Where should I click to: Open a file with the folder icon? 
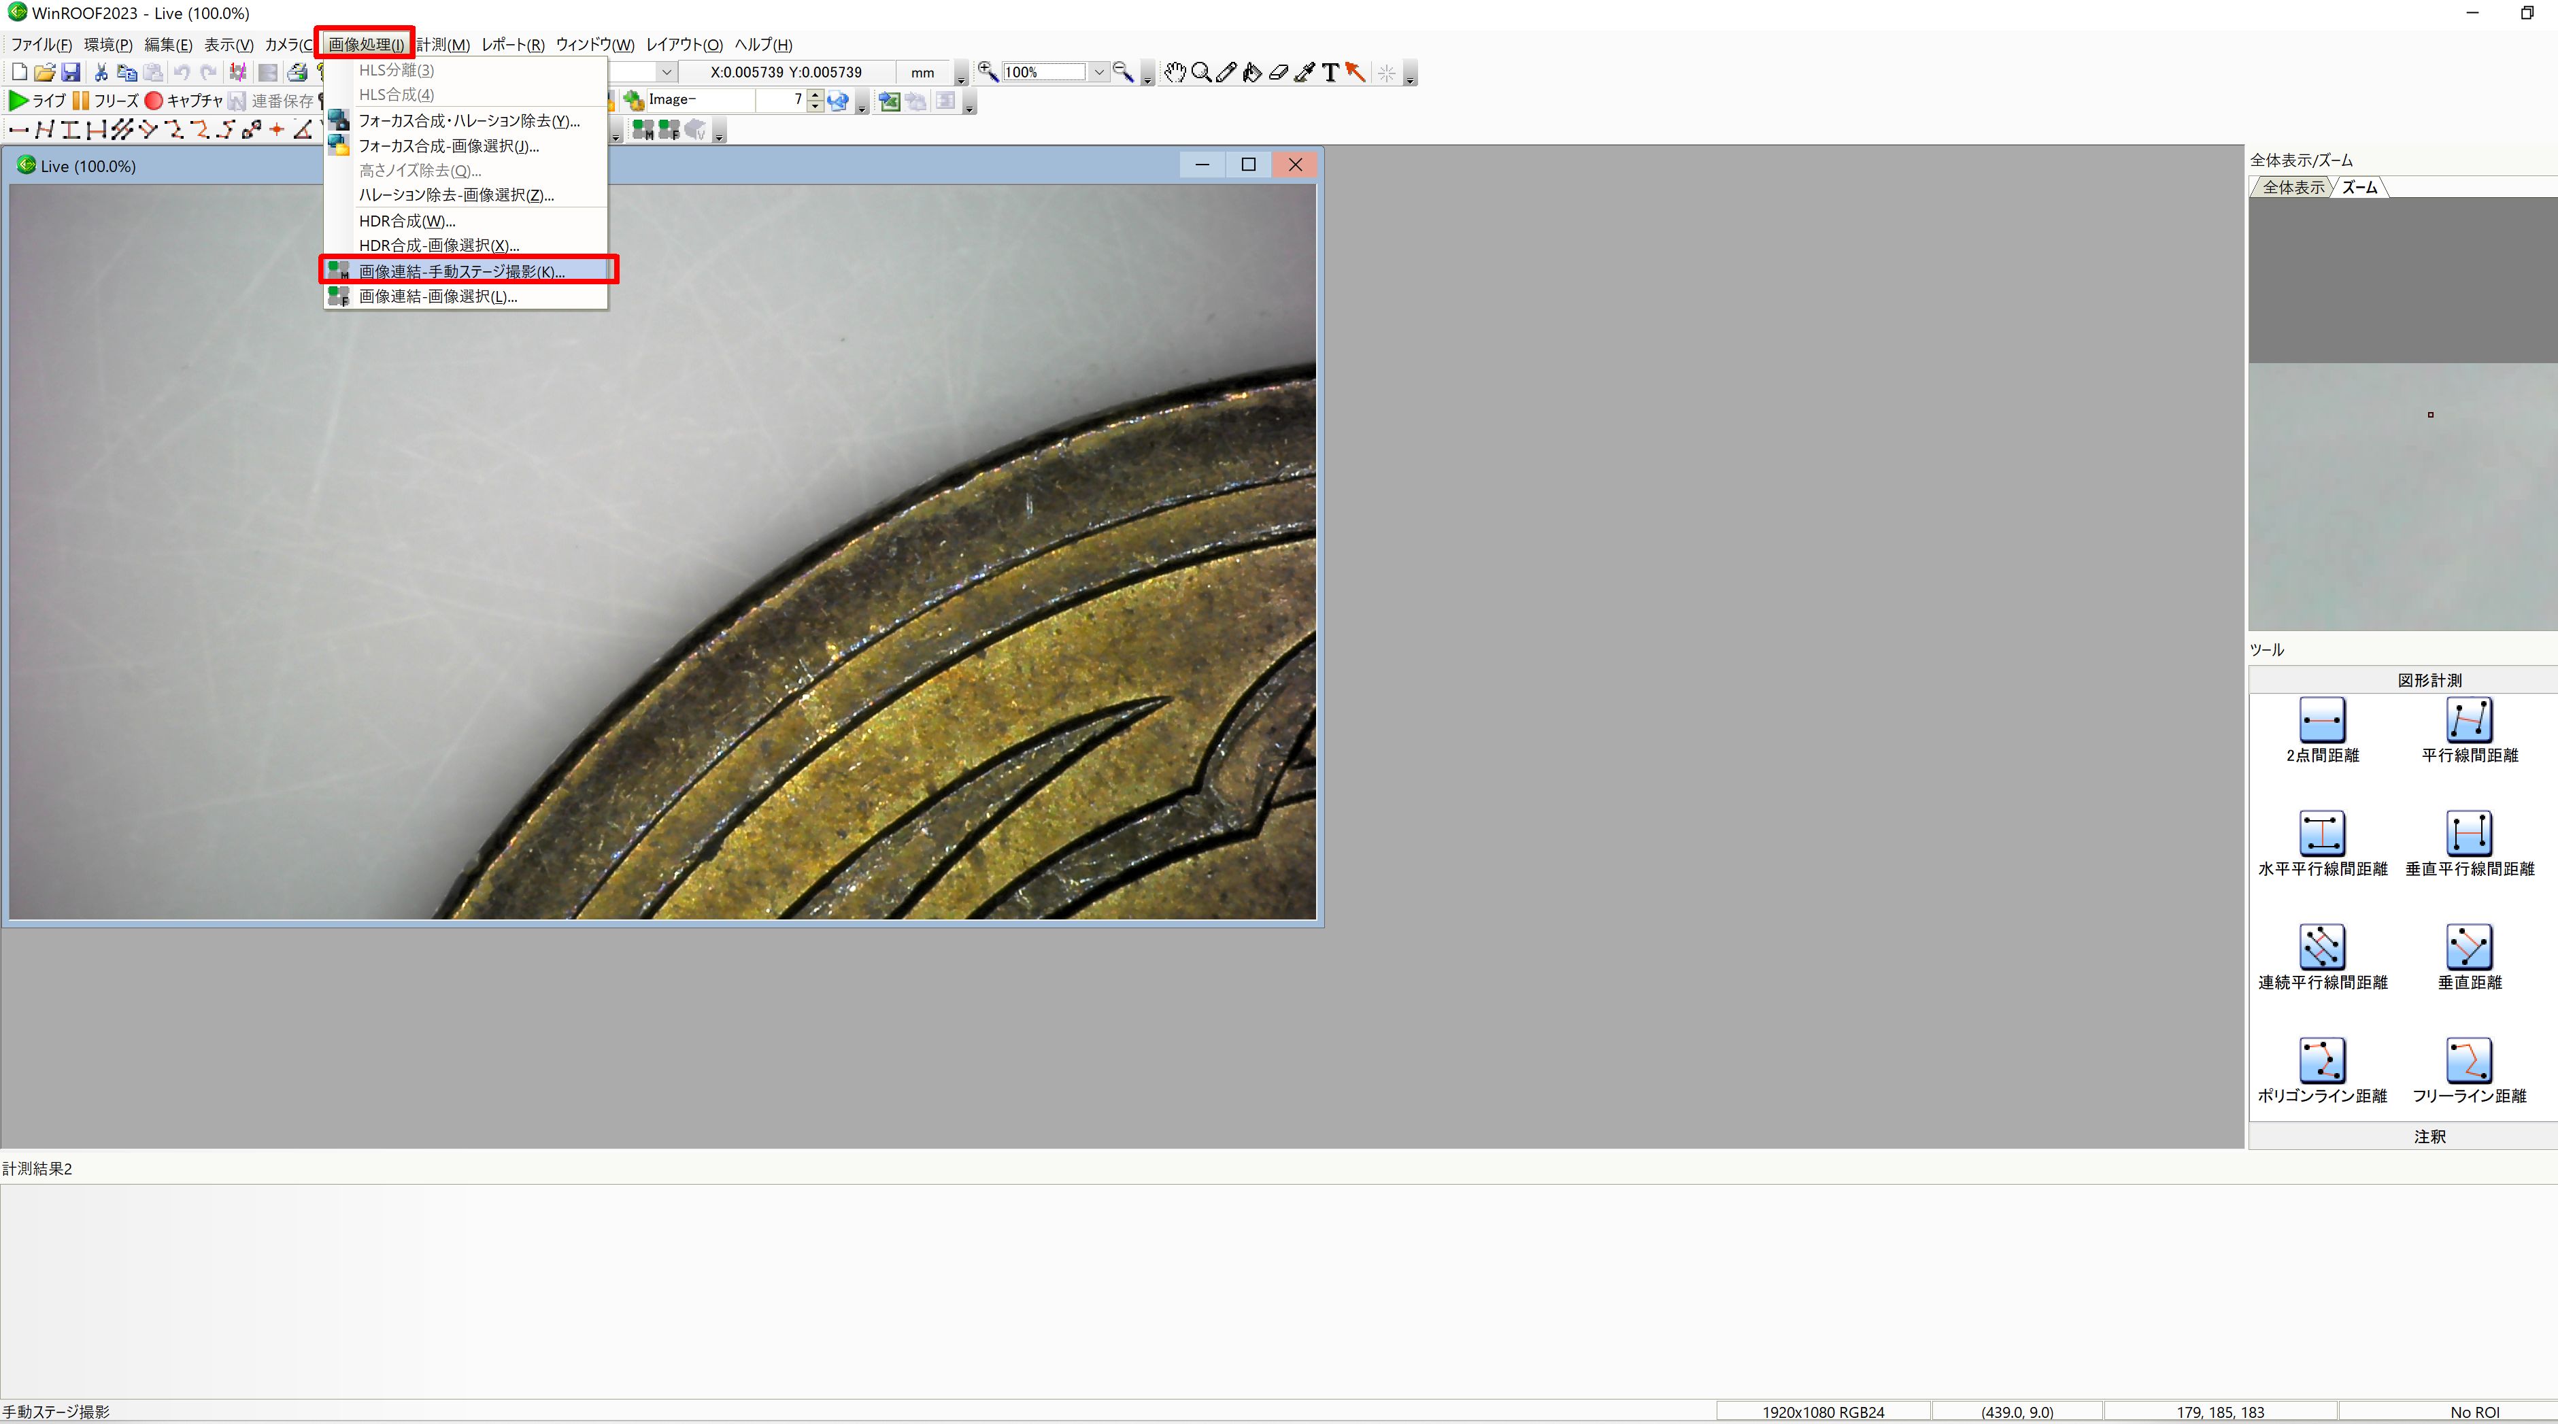coord(44,73)
